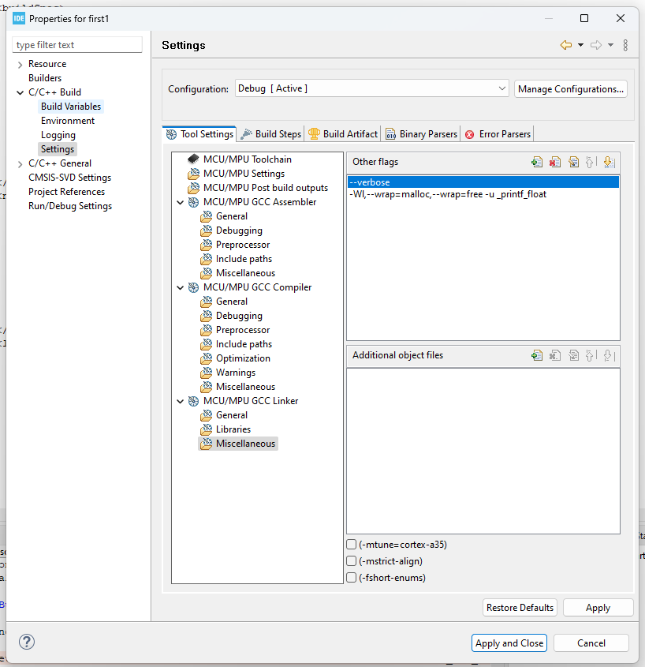Delete the selected --verbose flag

pyautogui.click(x=555, y=161)
